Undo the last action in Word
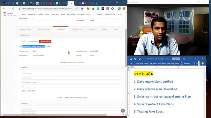The height and width of the screenshot is (118, 211). [x=135, y=59]
